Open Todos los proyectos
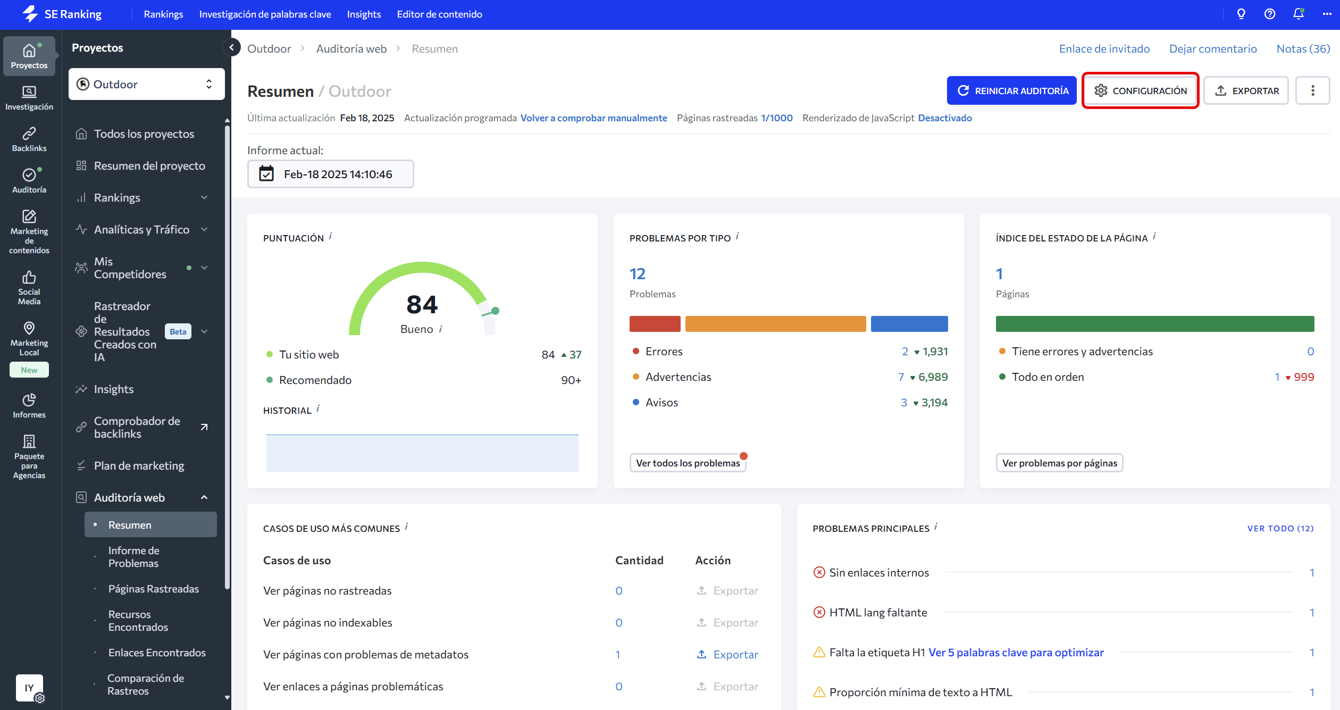1340x710 pixels. click(x=144, y=134)
